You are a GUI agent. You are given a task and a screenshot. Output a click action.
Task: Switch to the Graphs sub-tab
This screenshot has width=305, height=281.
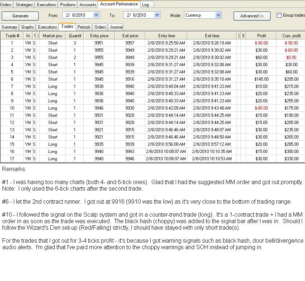(28, 27)
